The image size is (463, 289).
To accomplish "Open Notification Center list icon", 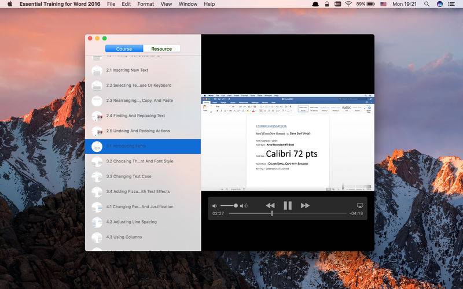I will coord(451,4).
